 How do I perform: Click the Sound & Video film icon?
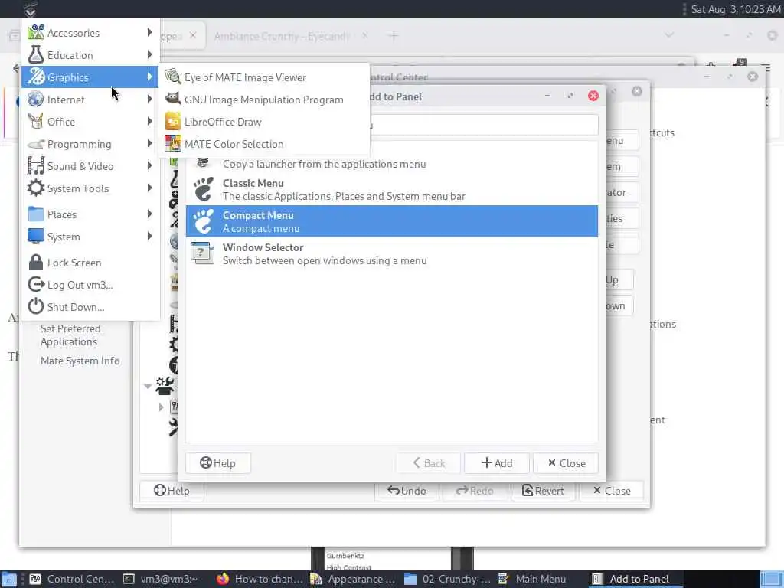[35, 165]
